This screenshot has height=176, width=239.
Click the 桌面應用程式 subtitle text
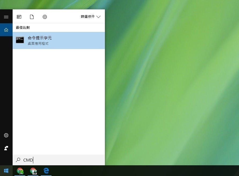point(38,44)
